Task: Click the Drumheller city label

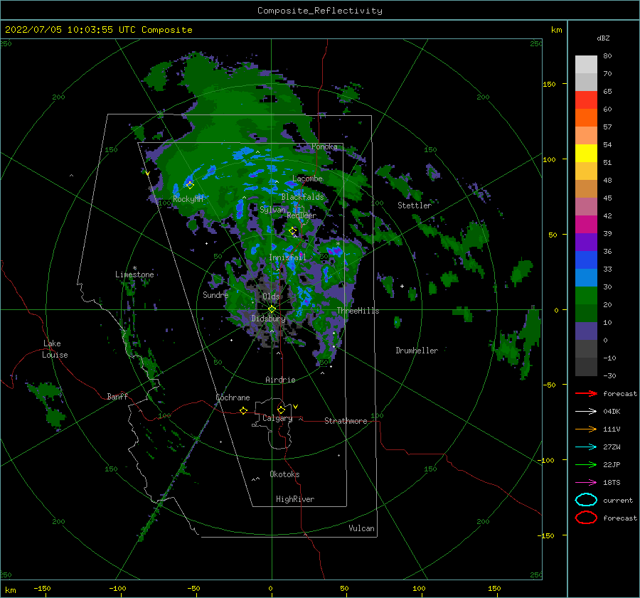Action: (x=416, y=351)
